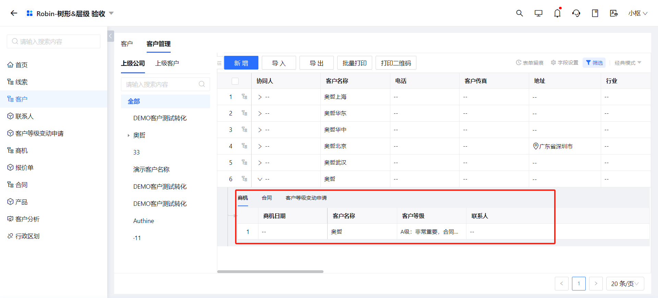Open the 20 条/页 page size dropdown
The width and height of the screenshot is (658, 298).
625,284
